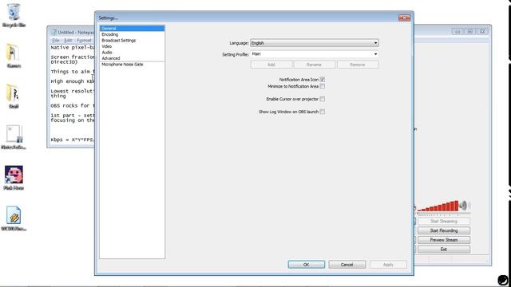Click Start Streaming in OBS window
511x287 pixels.
coord(444,222)
